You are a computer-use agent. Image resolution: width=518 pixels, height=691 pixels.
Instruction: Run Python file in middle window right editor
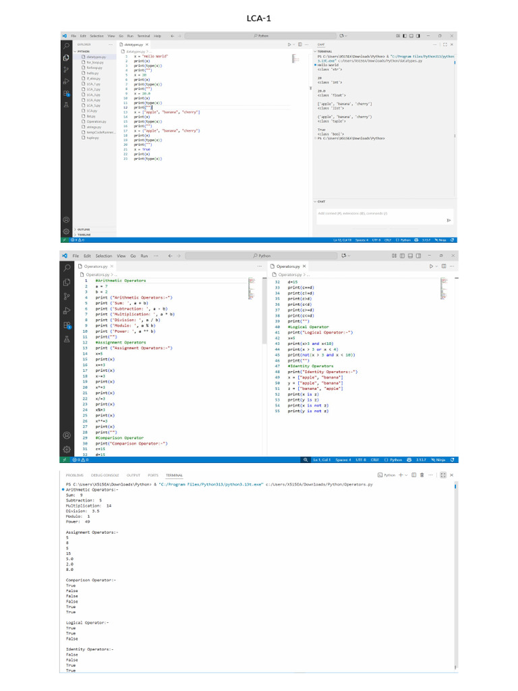(431, 266)
